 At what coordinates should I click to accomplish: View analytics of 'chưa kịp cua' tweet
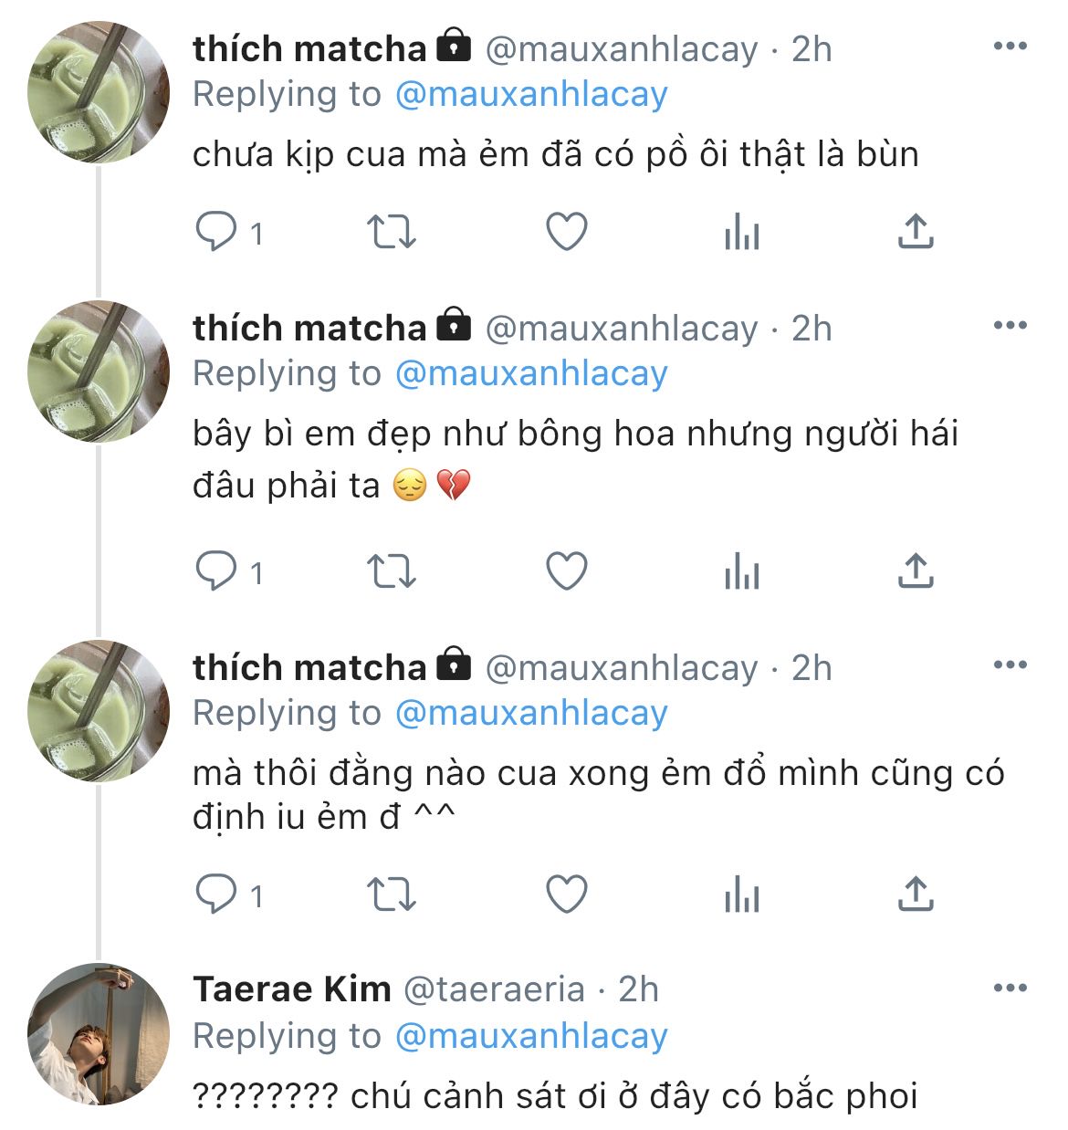tap(741, 232)
